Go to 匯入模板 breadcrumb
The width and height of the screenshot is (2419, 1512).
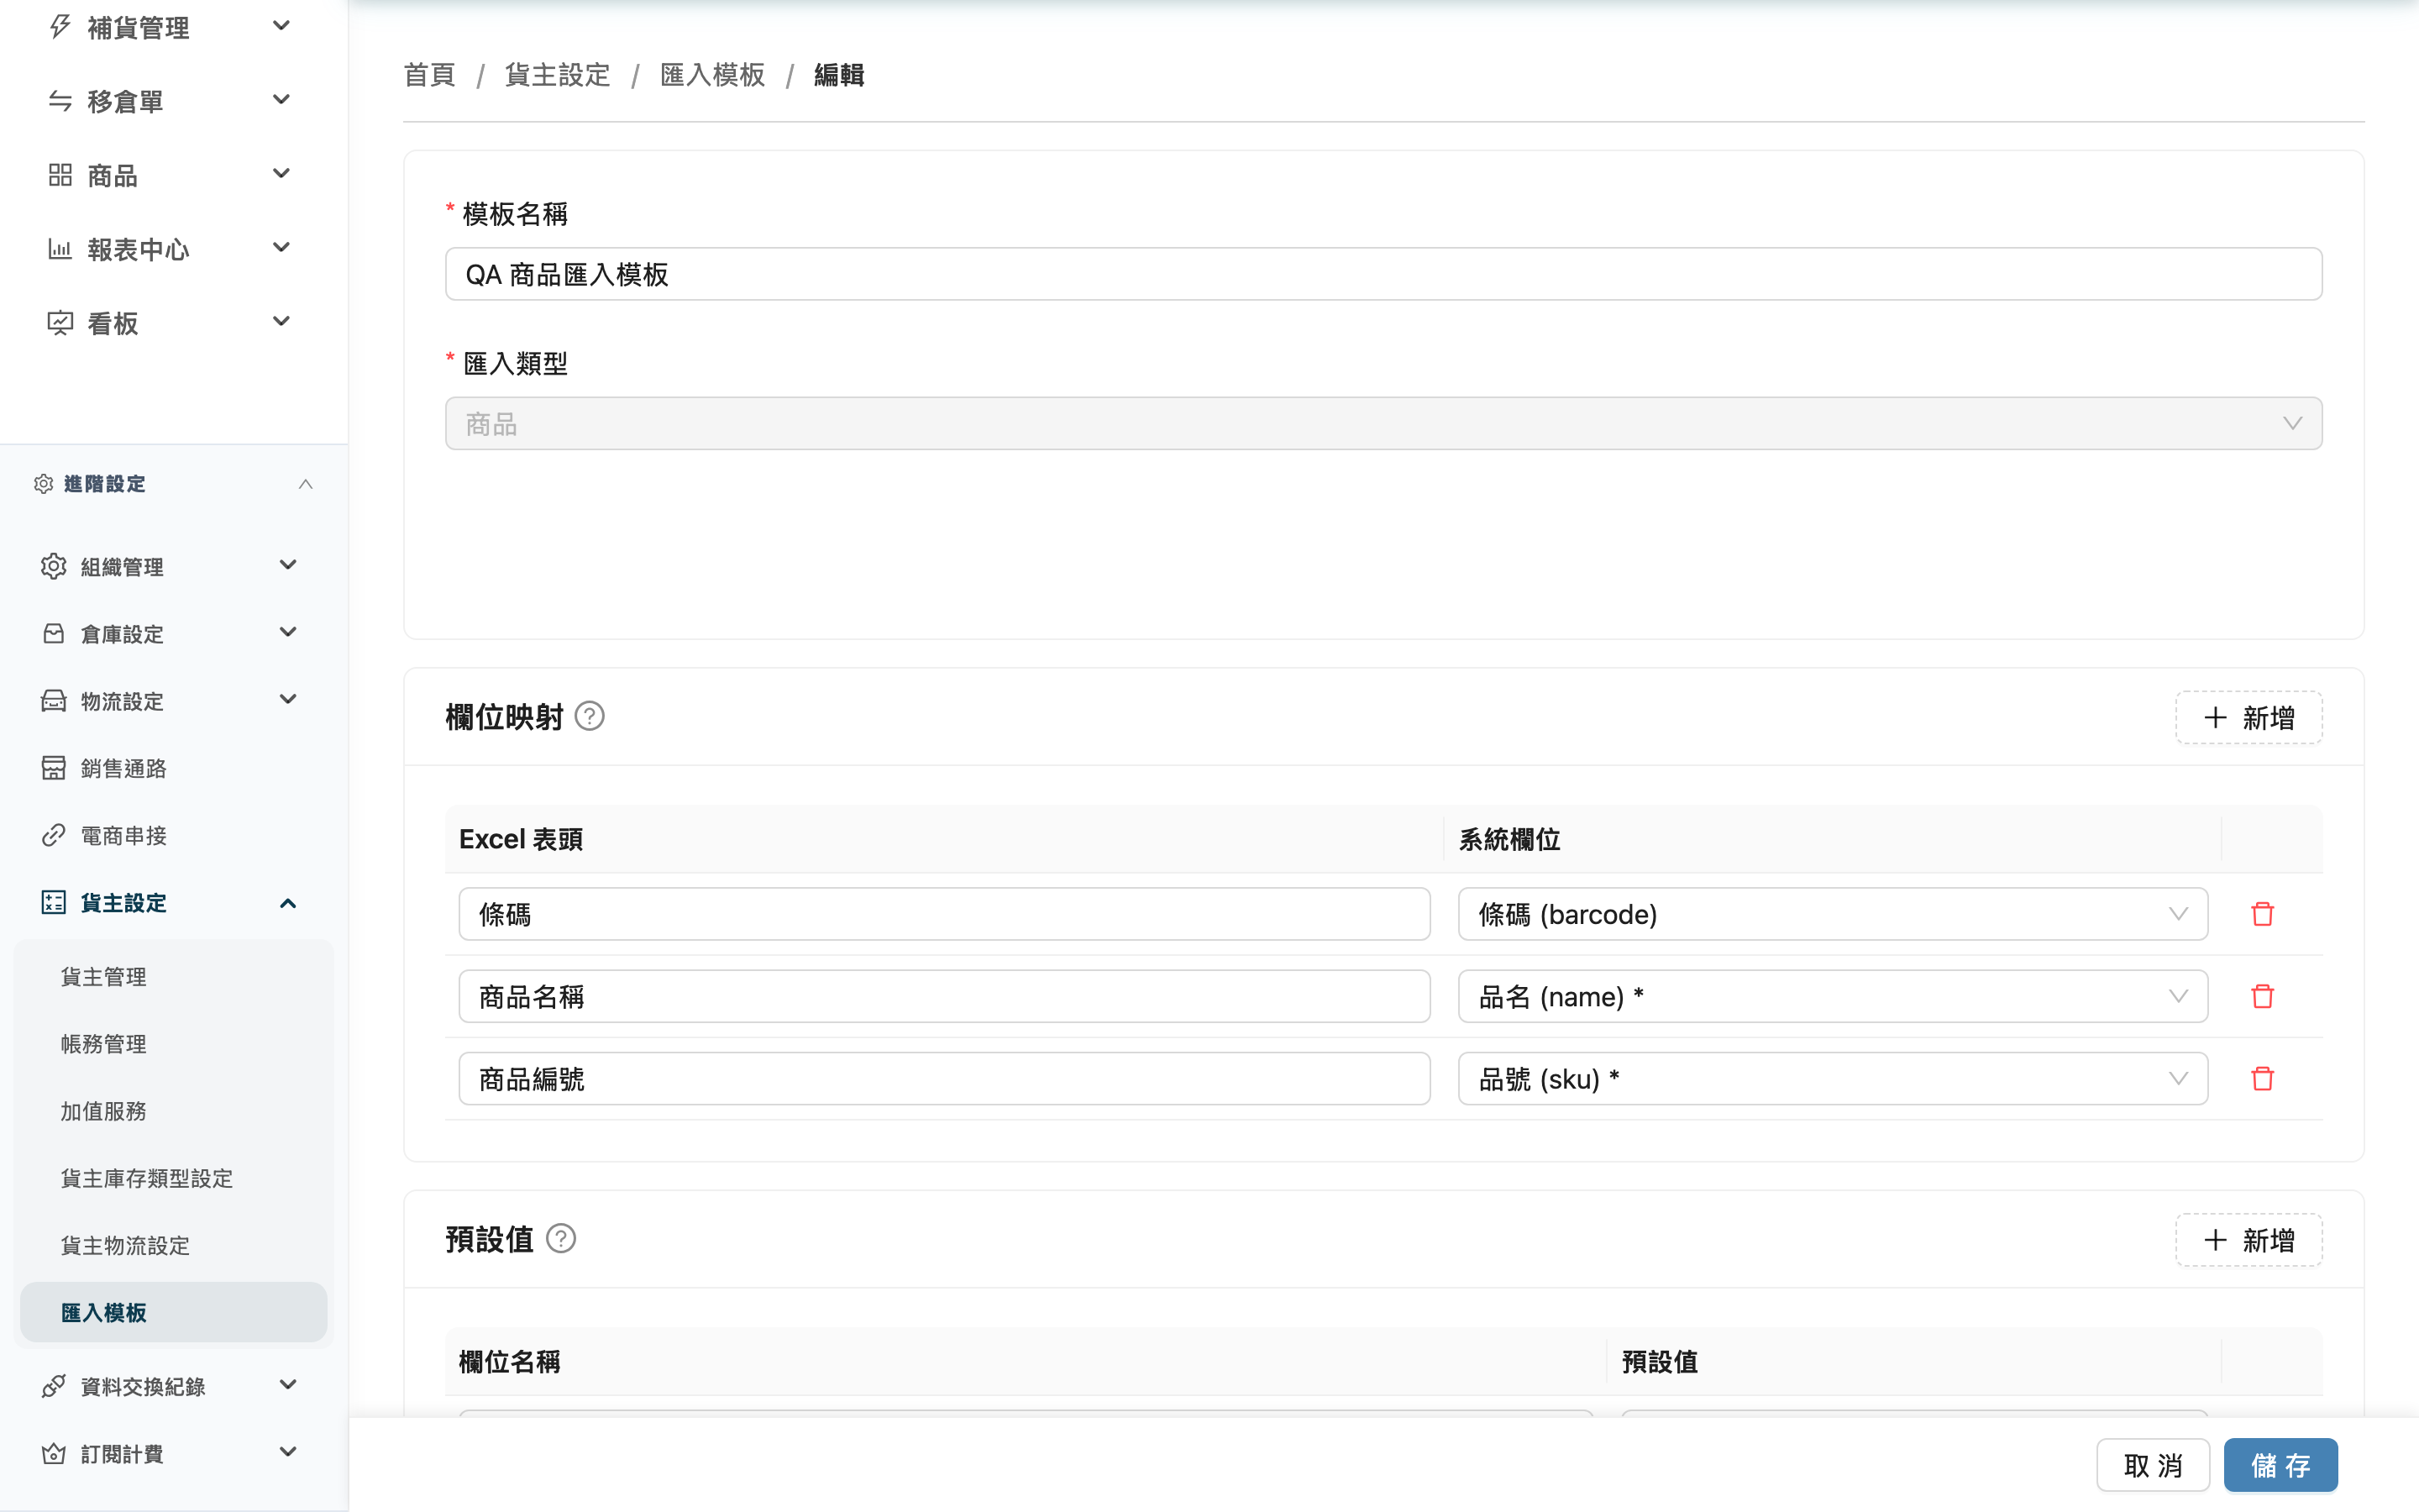(x=713, y=75)
